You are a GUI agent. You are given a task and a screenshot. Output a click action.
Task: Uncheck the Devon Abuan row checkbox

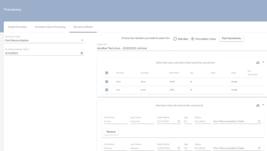107,81
